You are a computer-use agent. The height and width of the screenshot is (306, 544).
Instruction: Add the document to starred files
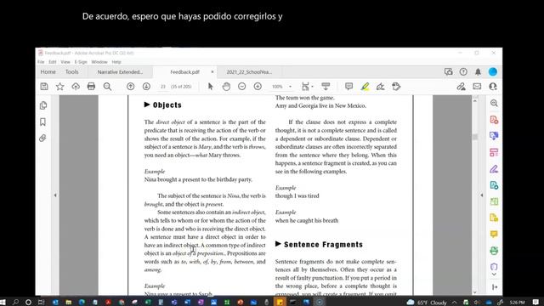(60, 87)
